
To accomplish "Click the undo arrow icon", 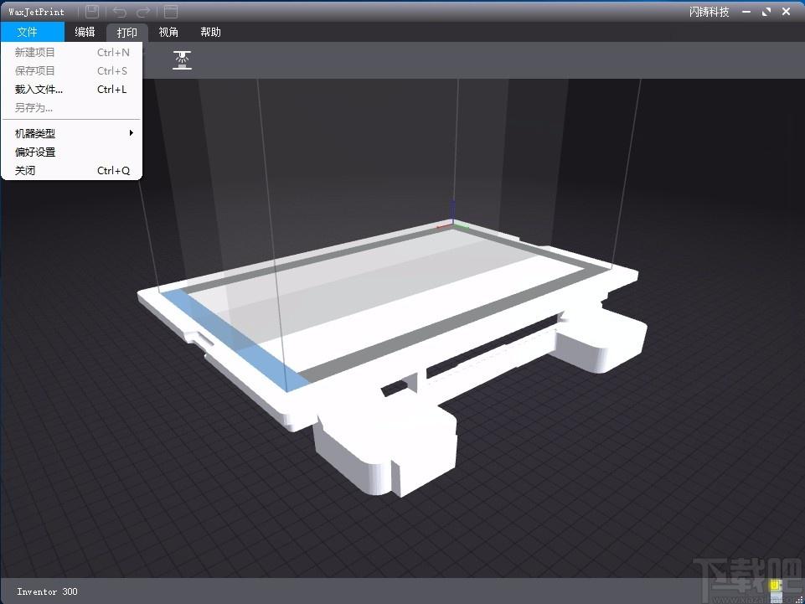I will tap(119, 11).
